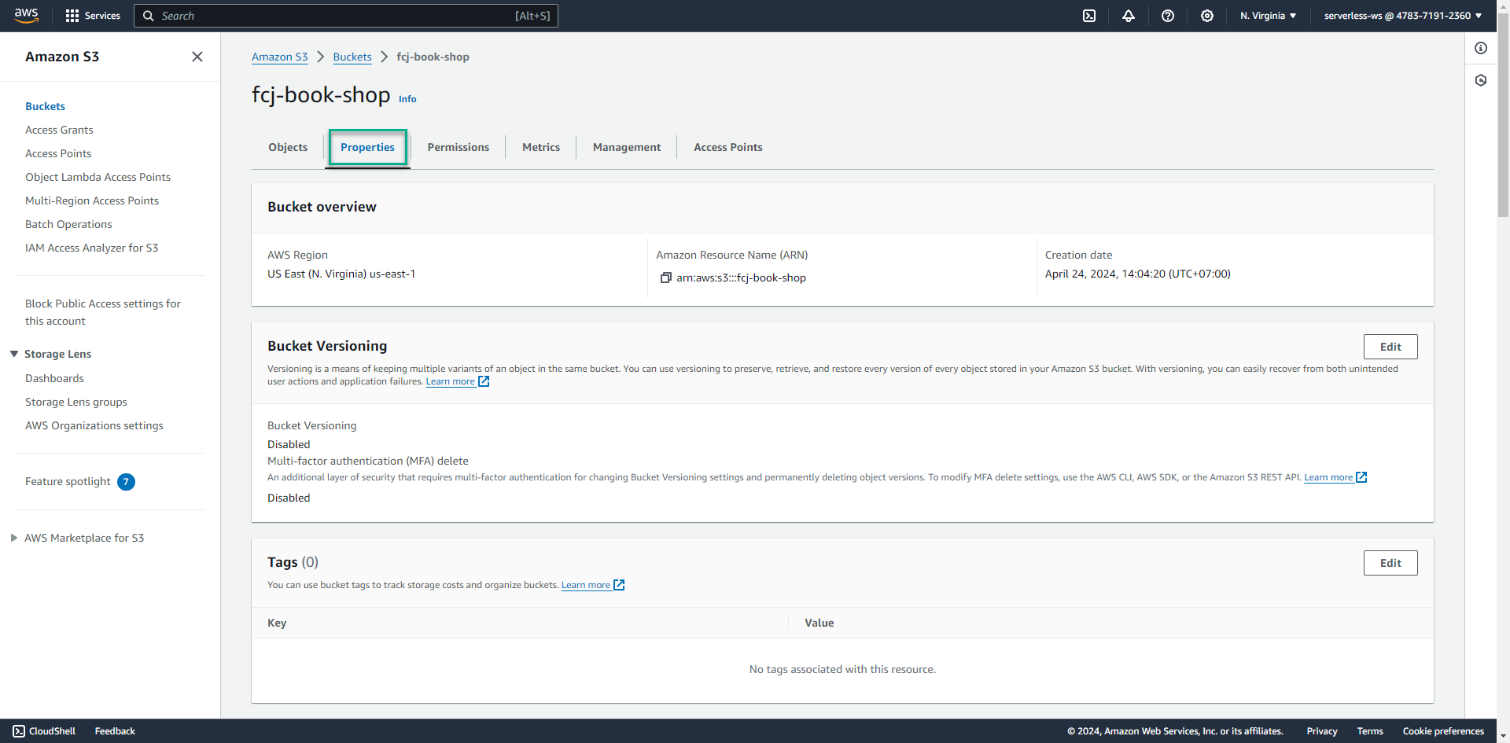Image resolution: width=1510 pixels, height=743 pixels.
Task: Click CloudShell icon in the footer
Action: click(19, 731)
